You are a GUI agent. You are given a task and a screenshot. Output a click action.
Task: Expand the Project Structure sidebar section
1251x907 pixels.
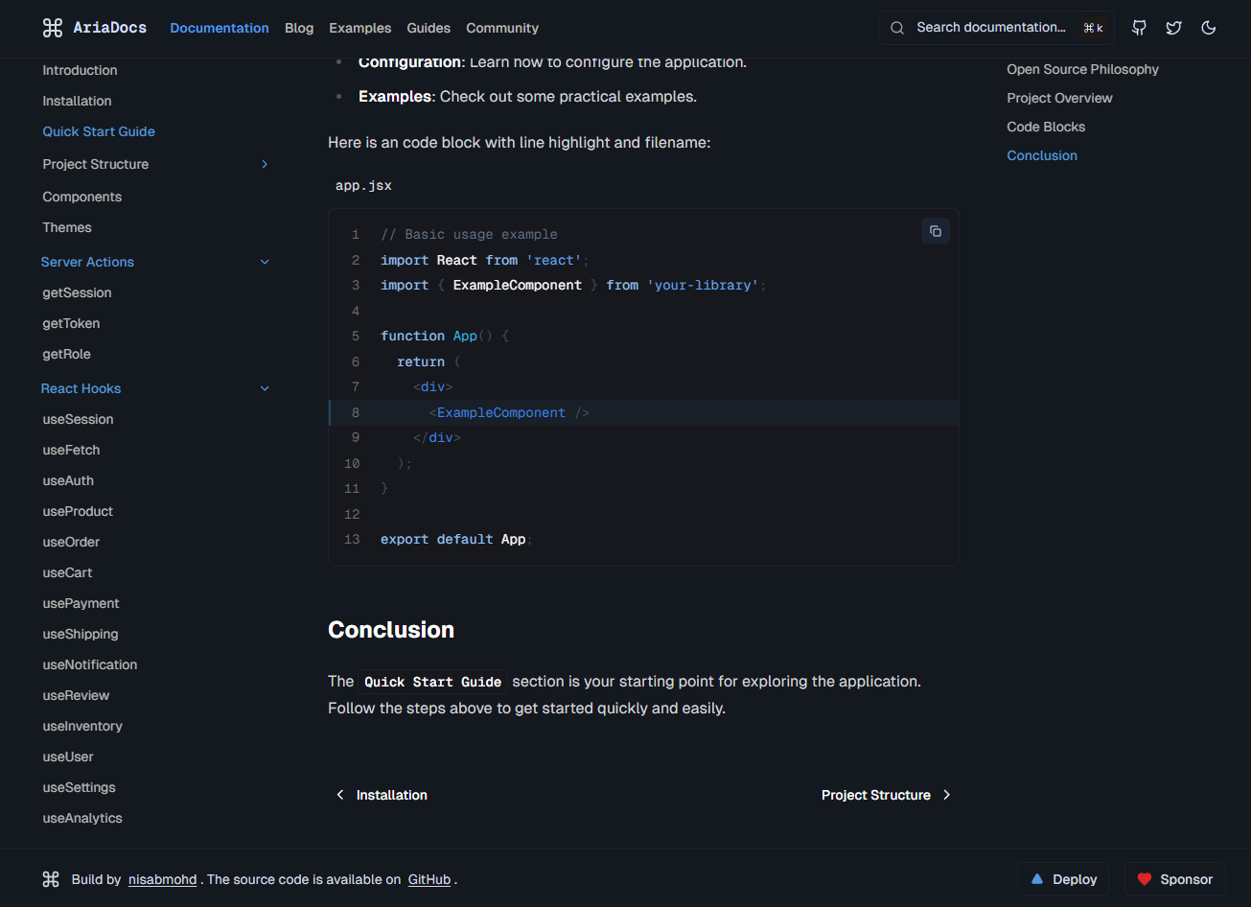[265, 164]
